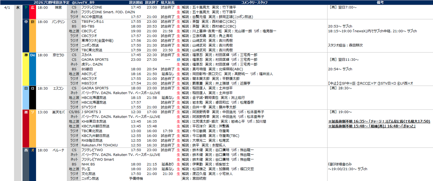Select the 京セラD venue cell
This screenshot has width=433, height=181.
pos(58,55)
